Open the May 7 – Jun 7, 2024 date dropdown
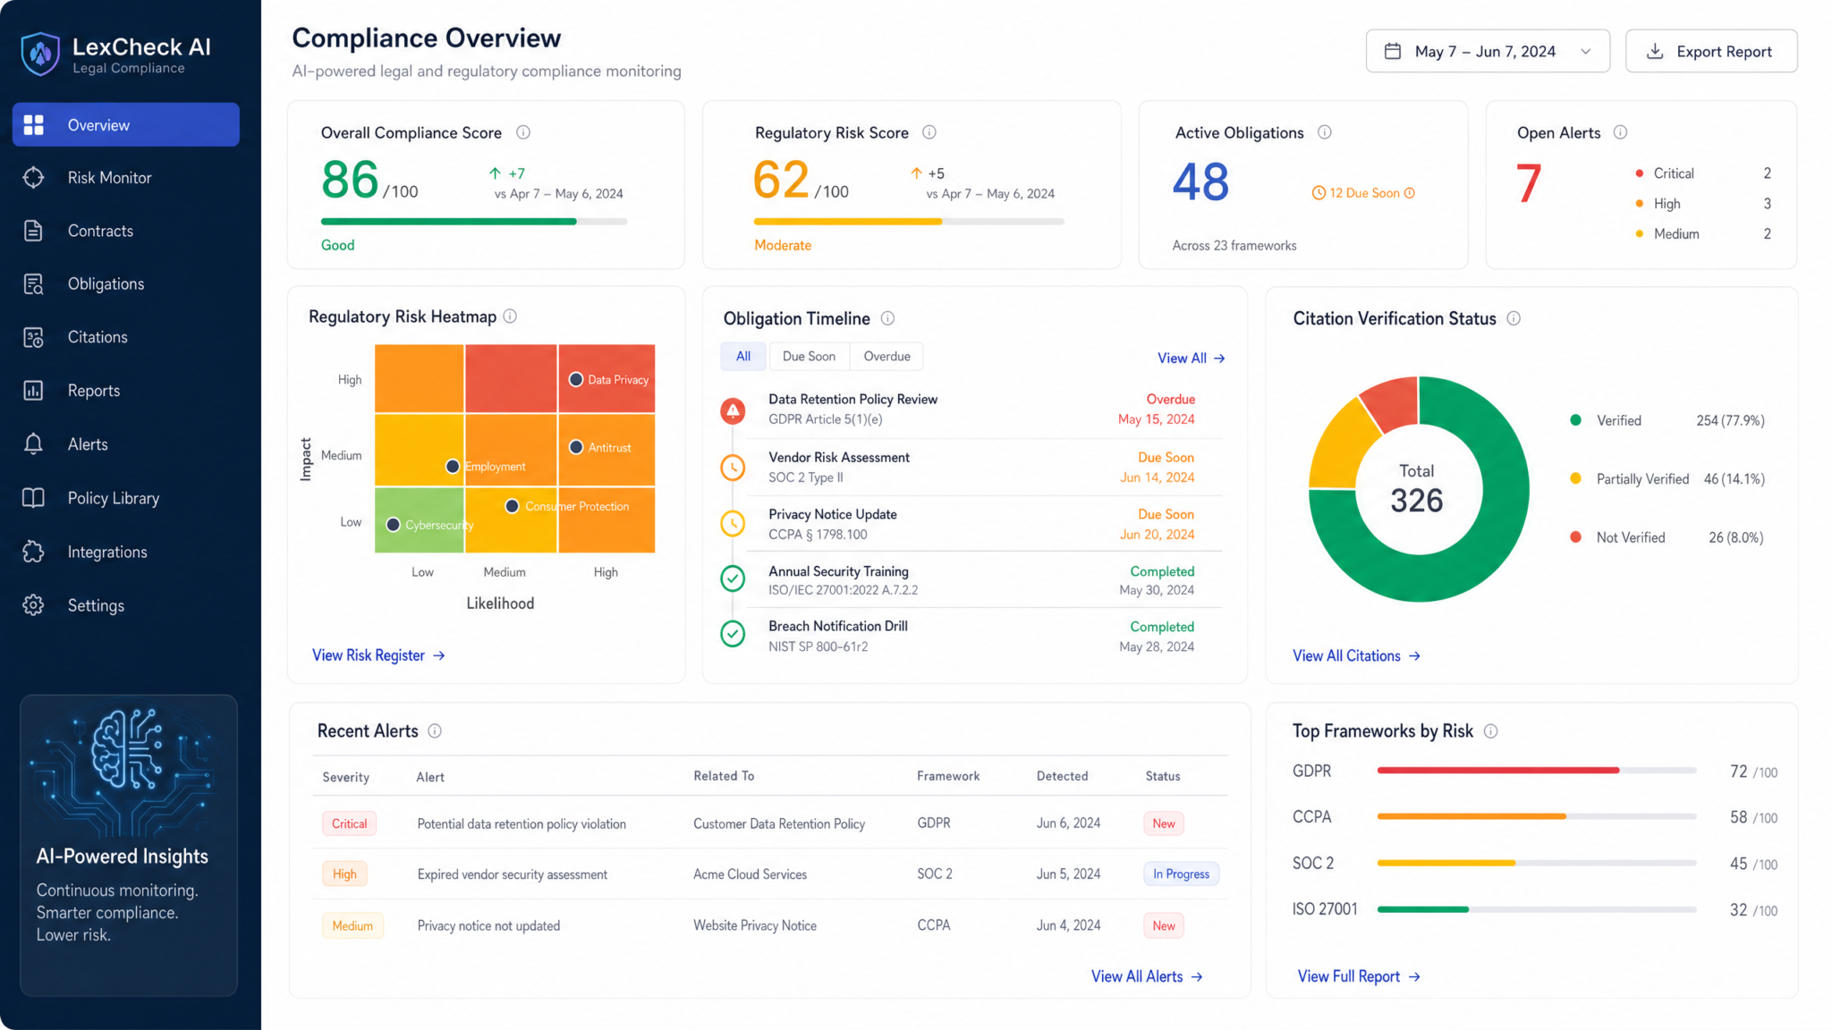The image size is (1832, 1030). 1488,51
